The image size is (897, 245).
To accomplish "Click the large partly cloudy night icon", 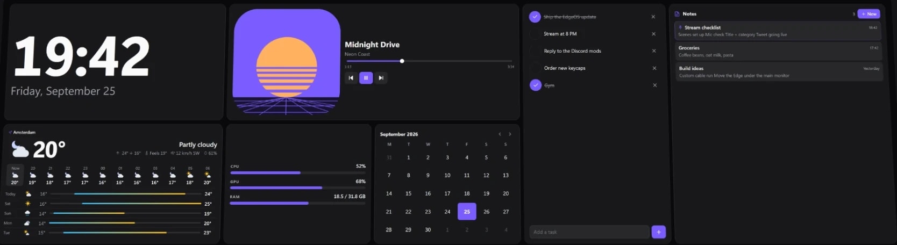I will pyautogui.click(x=20, y=149).
